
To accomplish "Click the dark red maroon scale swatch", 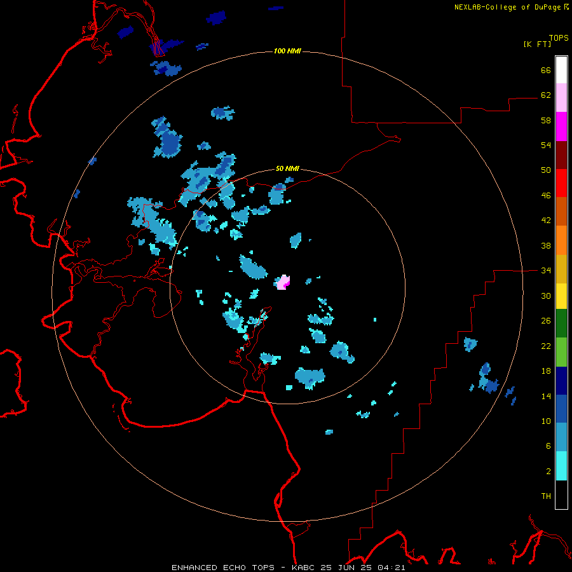I will pyautogui.click(x=561, y=155).
